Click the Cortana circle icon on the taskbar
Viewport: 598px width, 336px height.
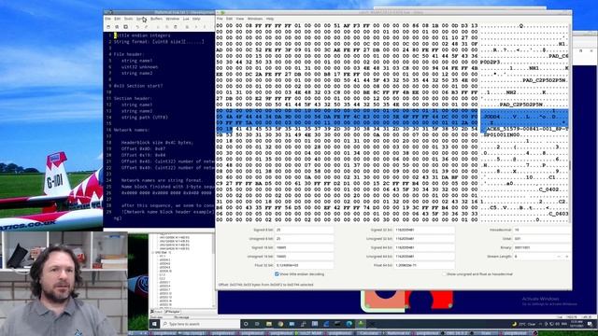(246, 324)
